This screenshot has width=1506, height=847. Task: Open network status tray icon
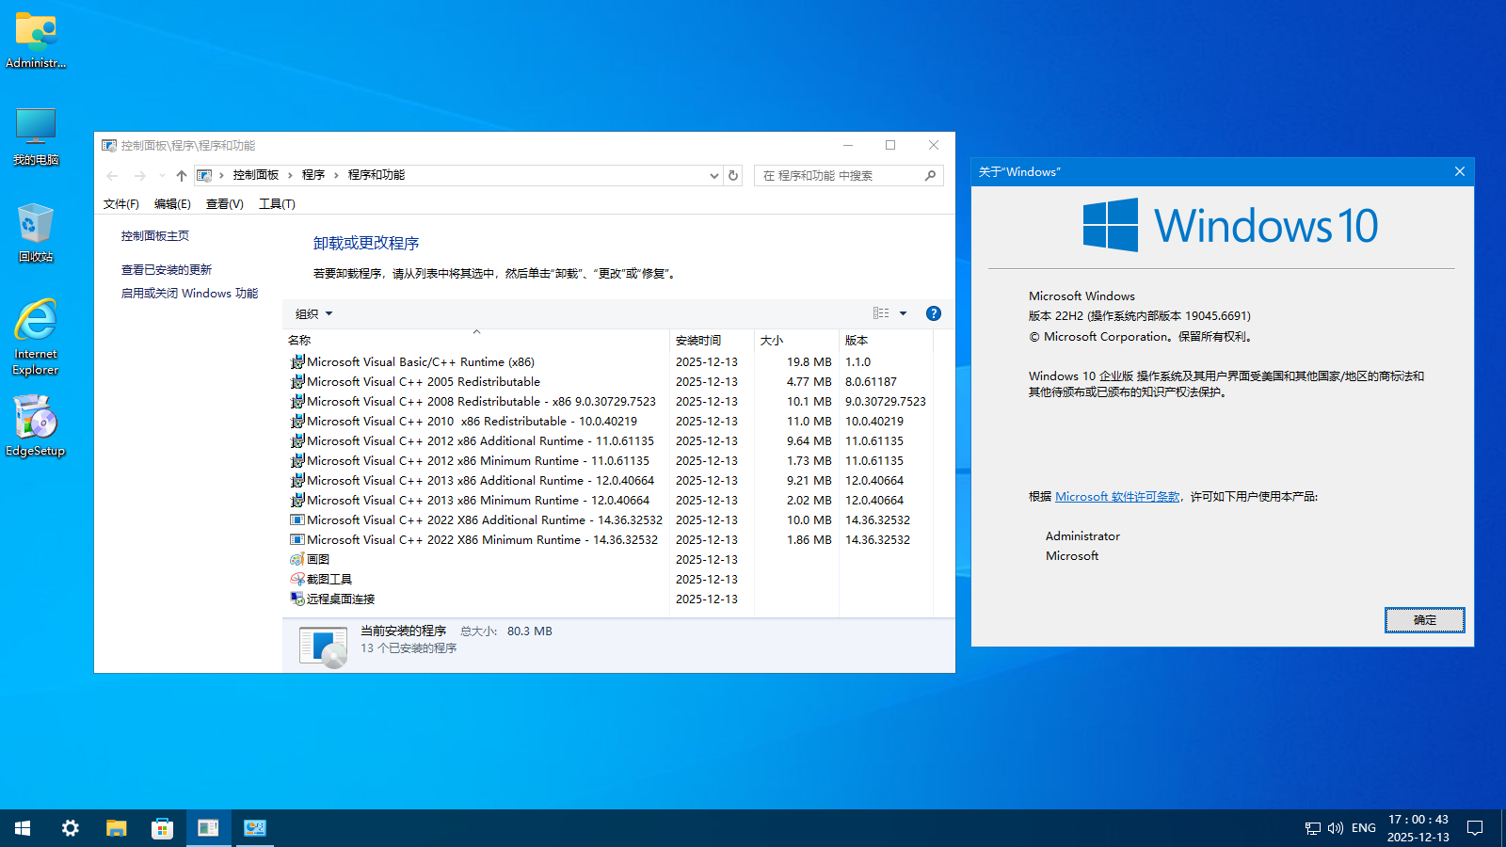(1313, 828)
